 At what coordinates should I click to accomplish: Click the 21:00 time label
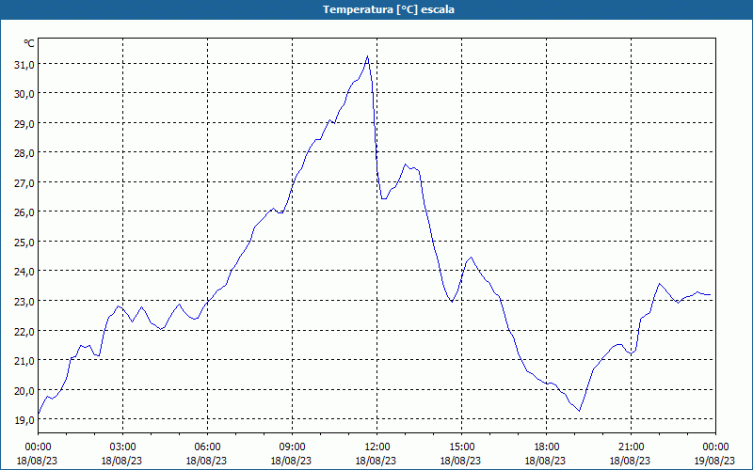tap(631, 447)
